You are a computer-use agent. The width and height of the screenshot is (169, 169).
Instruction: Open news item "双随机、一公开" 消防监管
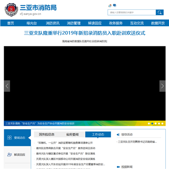pos(64,143)
